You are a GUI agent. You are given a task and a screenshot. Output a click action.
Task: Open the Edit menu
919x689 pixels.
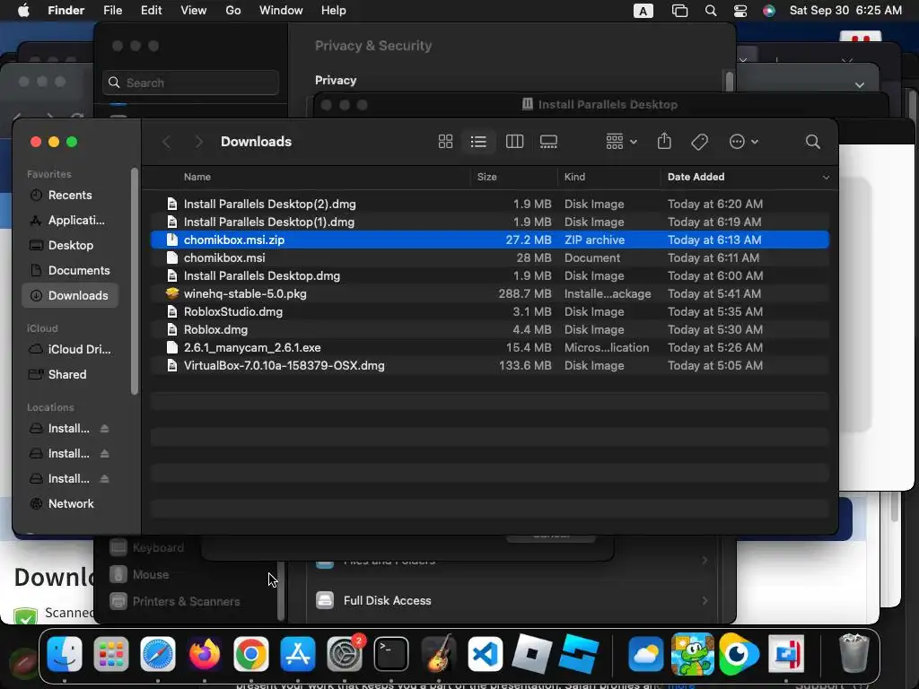click(151, 11)
